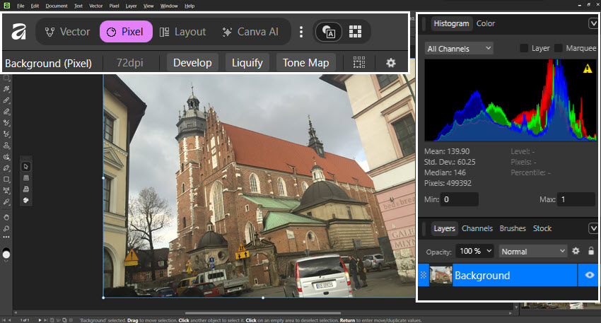Click the shapes-with-A icon beside the grid
The height and width of the screenshot is (323, 601).
(x=329, y=32)
